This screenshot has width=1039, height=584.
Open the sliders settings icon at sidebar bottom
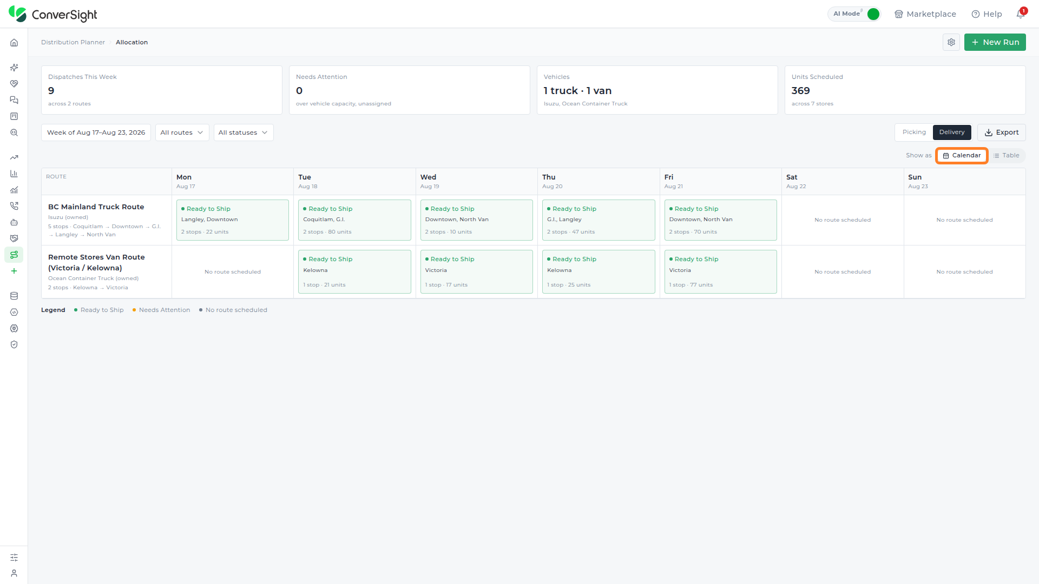(x=14, y=557)
